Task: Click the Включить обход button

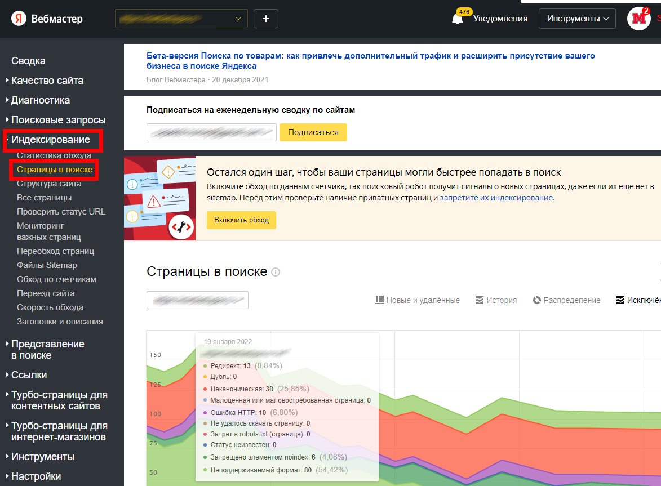Action: click(x=241, y=220)
